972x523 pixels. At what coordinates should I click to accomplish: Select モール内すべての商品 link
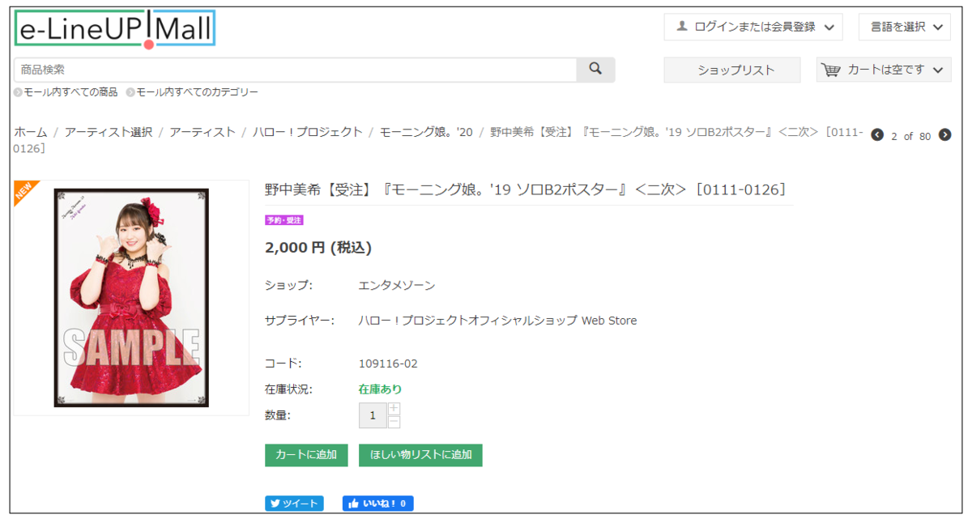[70, 92]
